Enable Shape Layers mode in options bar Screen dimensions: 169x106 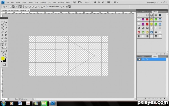click(10, 7)
